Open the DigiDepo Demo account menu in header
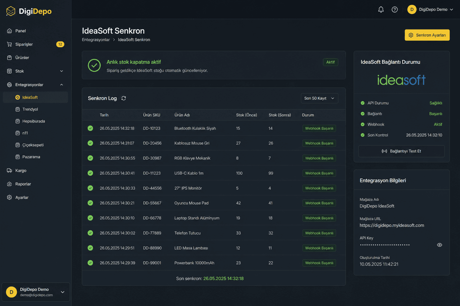 [x=430, y=10]
